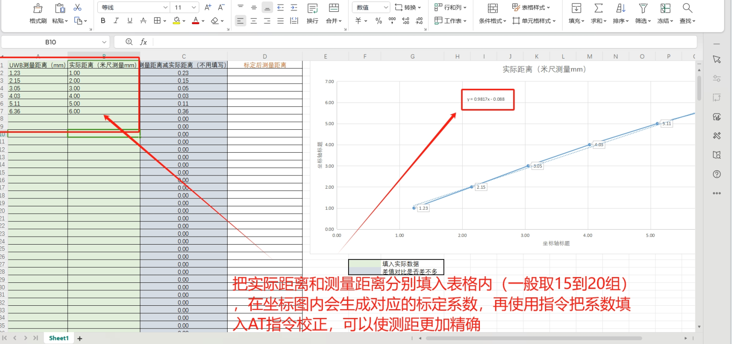Click the Format Painter (格式刷) icon

point(38,8)
